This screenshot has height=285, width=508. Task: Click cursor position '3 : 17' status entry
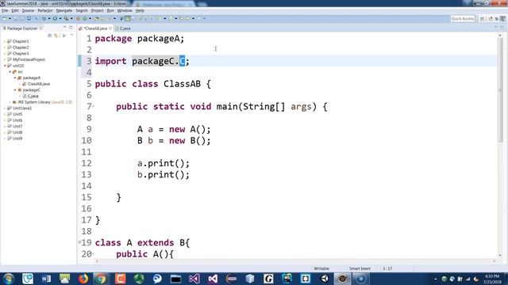(387, 268)
